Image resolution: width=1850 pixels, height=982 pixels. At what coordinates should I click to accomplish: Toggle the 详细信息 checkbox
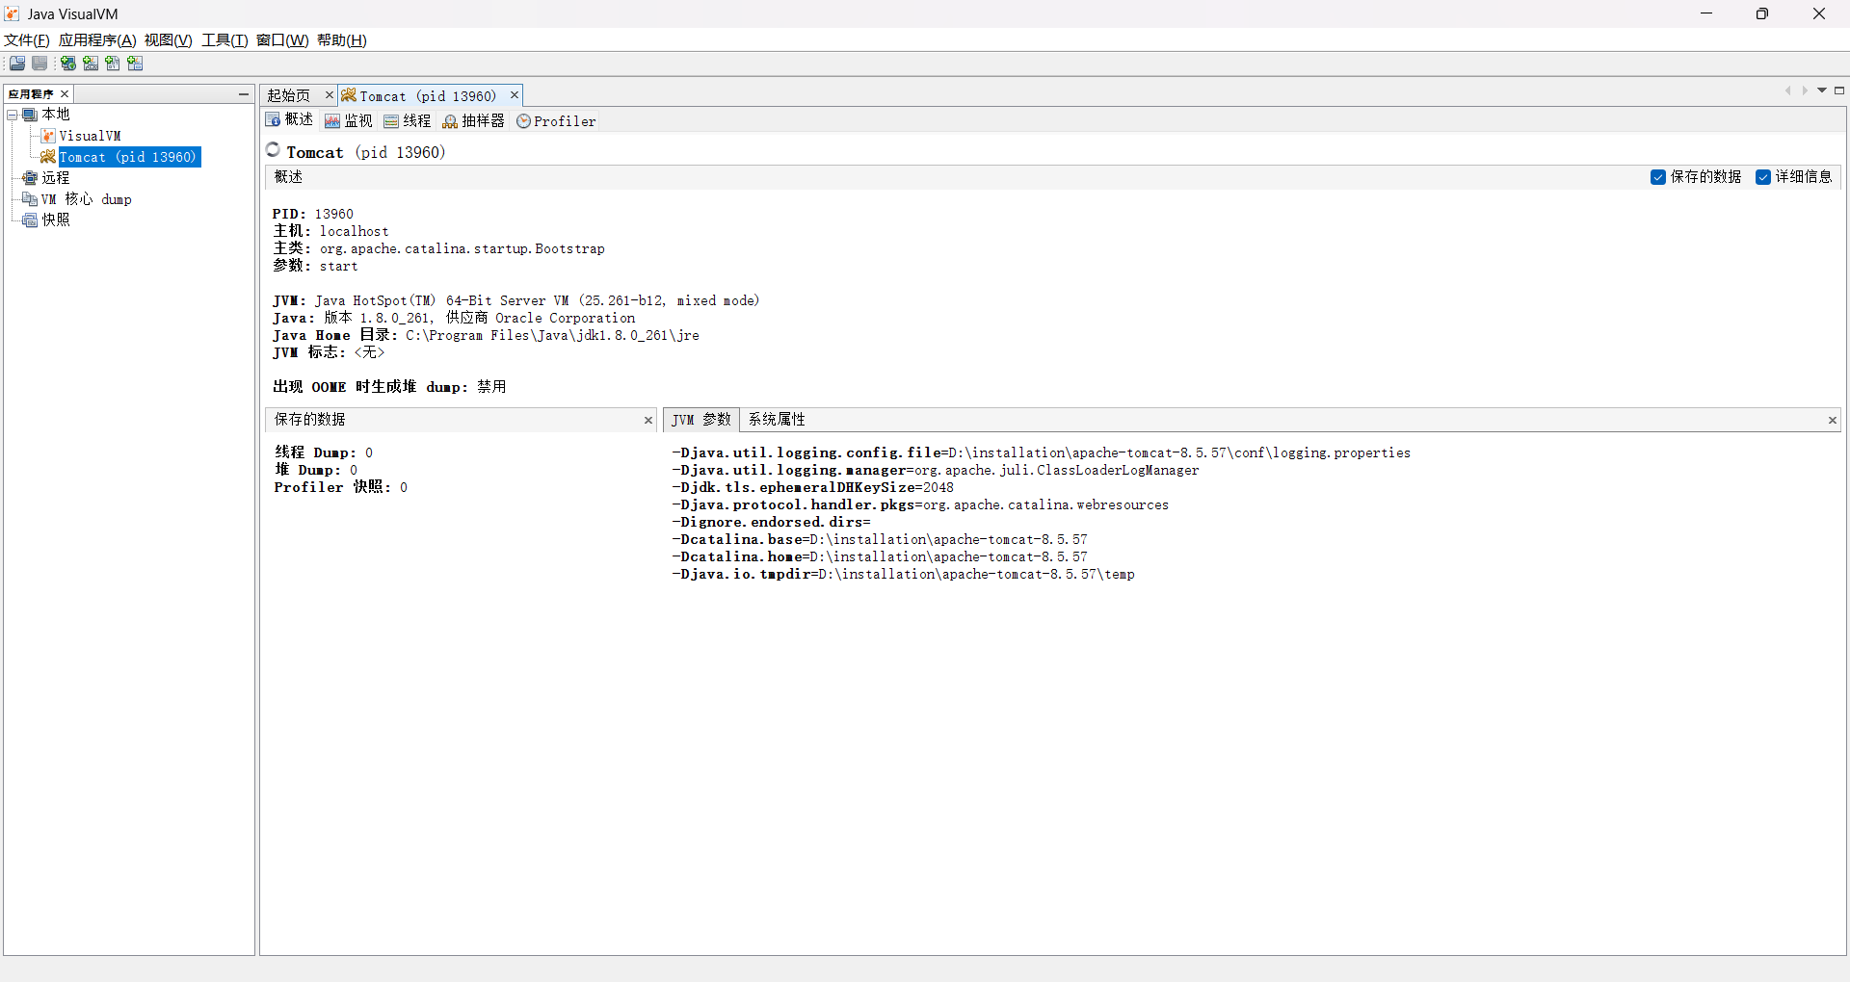pyautogui.click(x=1763, y=177)
